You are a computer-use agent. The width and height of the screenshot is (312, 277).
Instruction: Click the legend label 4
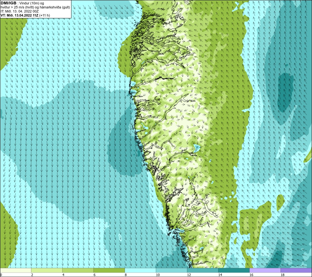(63, 275)
